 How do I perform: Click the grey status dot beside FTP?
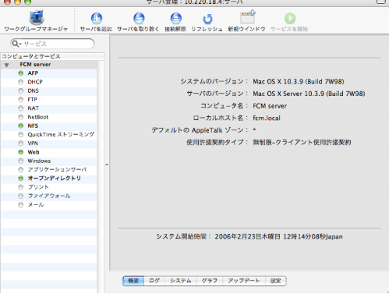click(21, 99)
